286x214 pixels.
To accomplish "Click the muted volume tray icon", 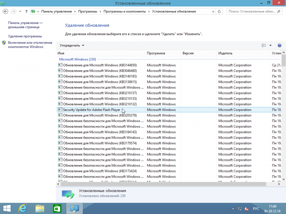I will click(x=247, y=209).
